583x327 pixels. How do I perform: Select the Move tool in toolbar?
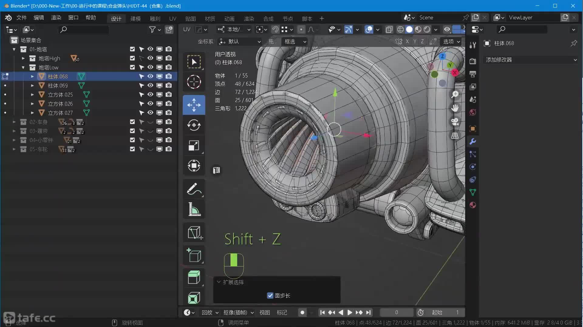[x=194, y=105]
